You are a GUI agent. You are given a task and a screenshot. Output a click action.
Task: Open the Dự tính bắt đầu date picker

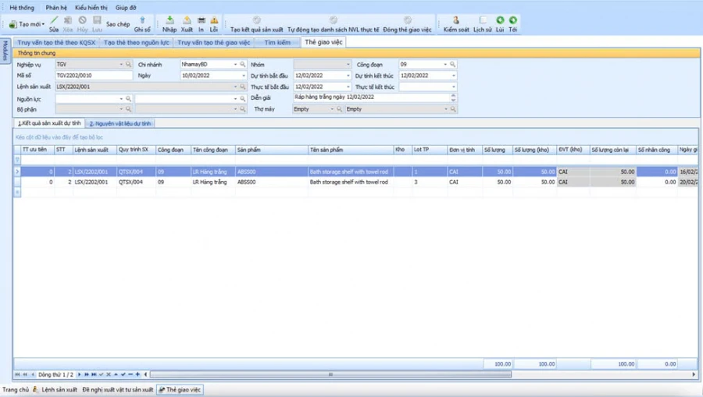click(x=348, y=76)
